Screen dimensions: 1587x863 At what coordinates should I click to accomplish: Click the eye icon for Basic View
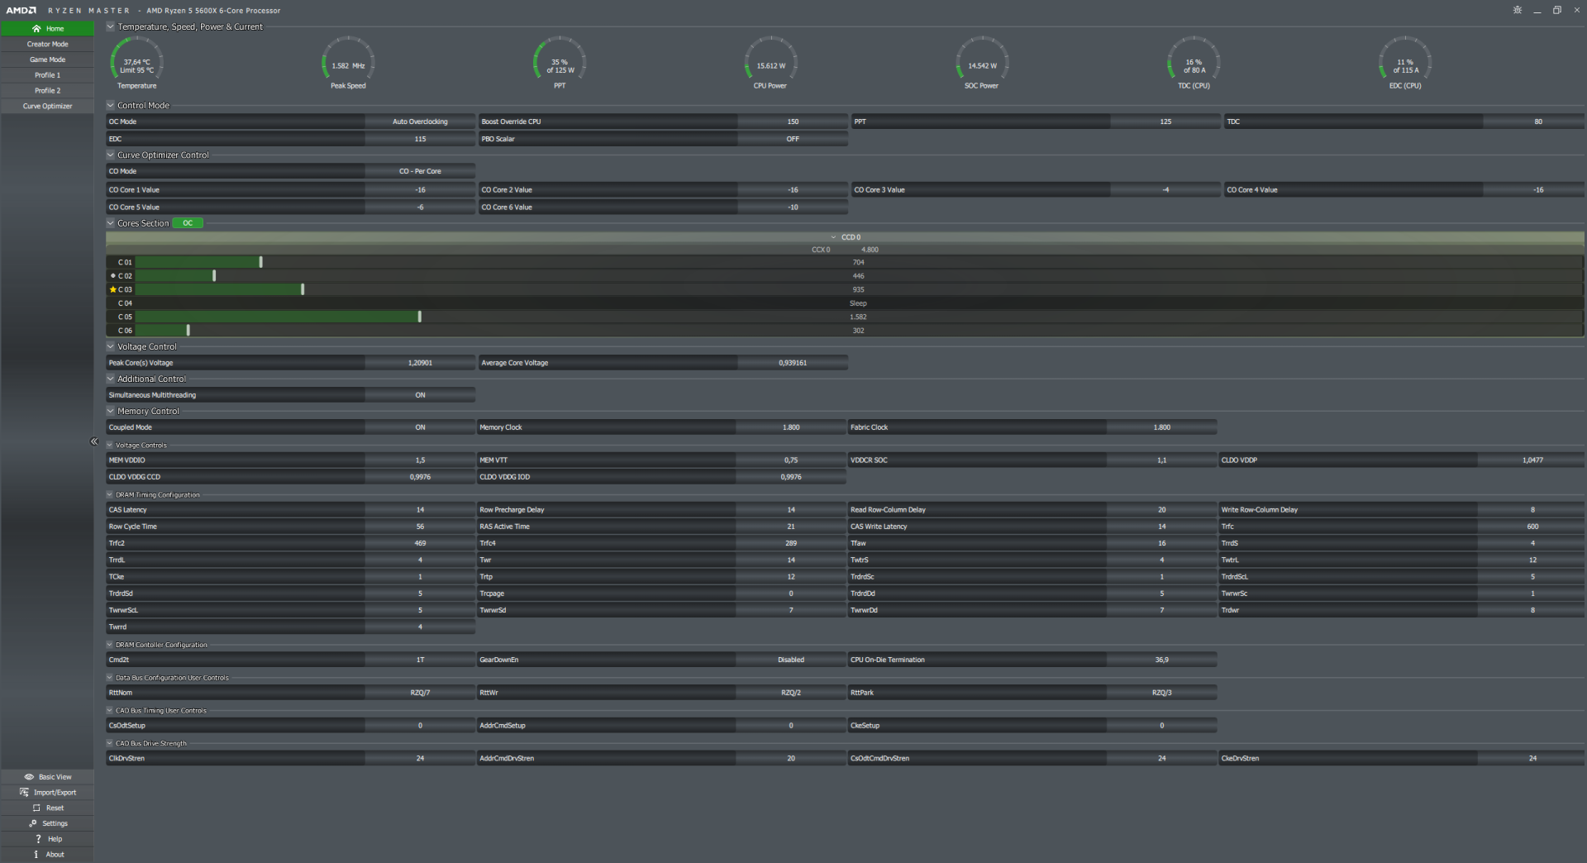point(29,777)
